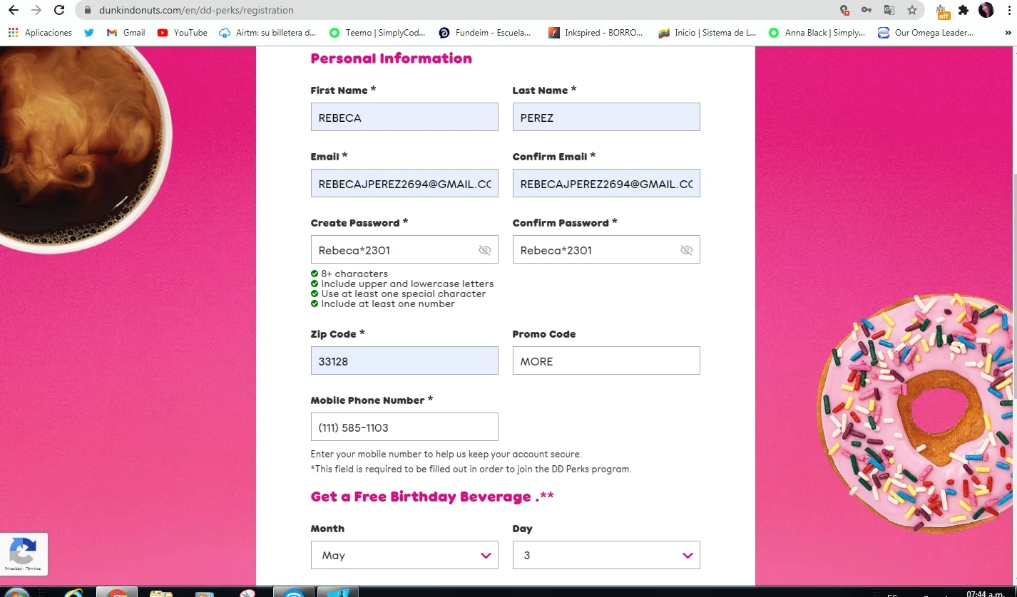This screenshot has width=1017, height=597.
Task: Open the Gmail bookmark
Action: tap(126, 33)
